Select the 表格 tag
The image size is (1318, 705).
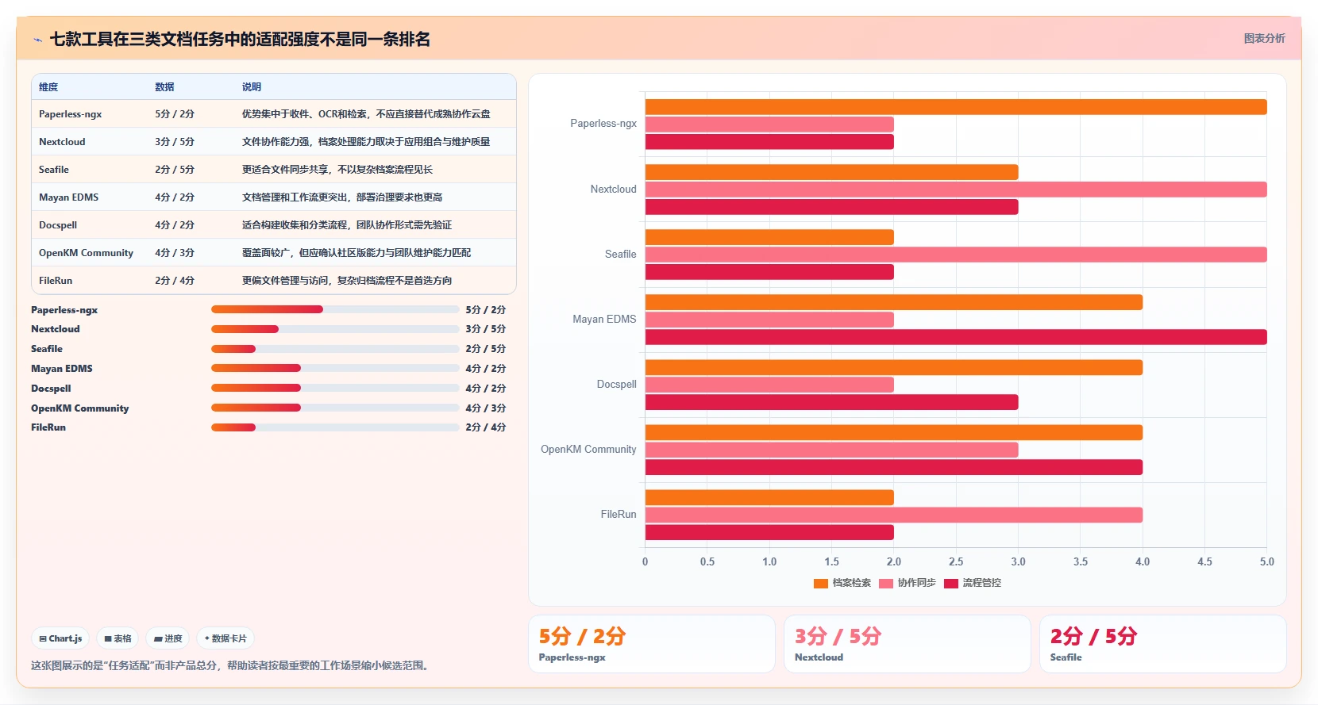coord(118,638)
